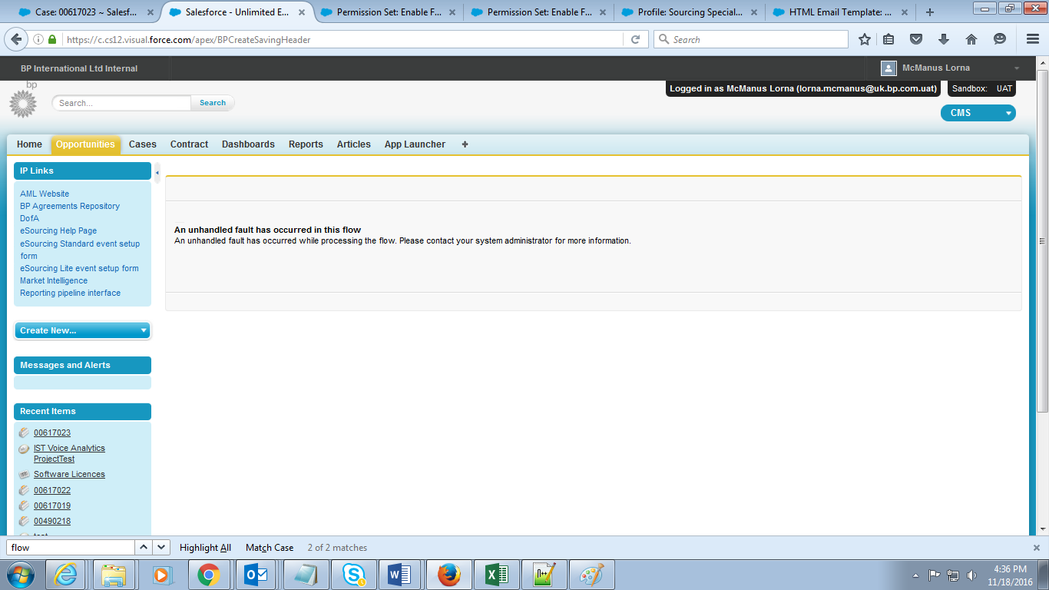Open Paint from the taskbar
Image resolution: width=1049 pixels, height=590 pixels.
(591, 575)
